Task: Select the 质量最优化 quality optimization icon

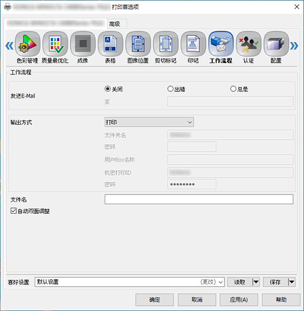Action: pyautogui.click(x=55, y=44)
